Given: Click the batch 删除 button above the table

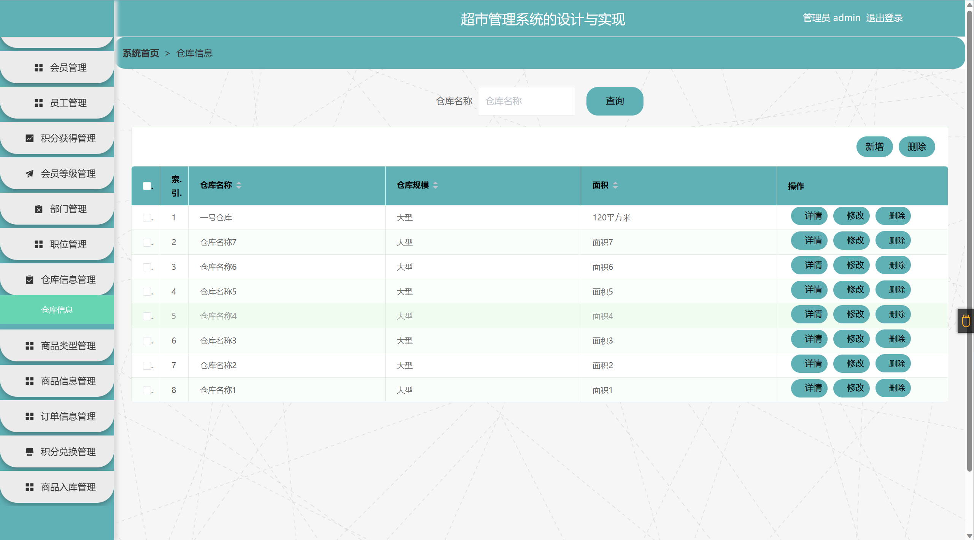Looking at the screenshot, I should pos(917,147).
